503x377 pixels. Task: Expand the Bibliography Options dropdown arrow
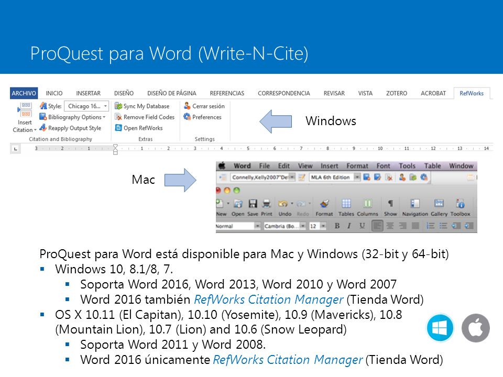104,117
